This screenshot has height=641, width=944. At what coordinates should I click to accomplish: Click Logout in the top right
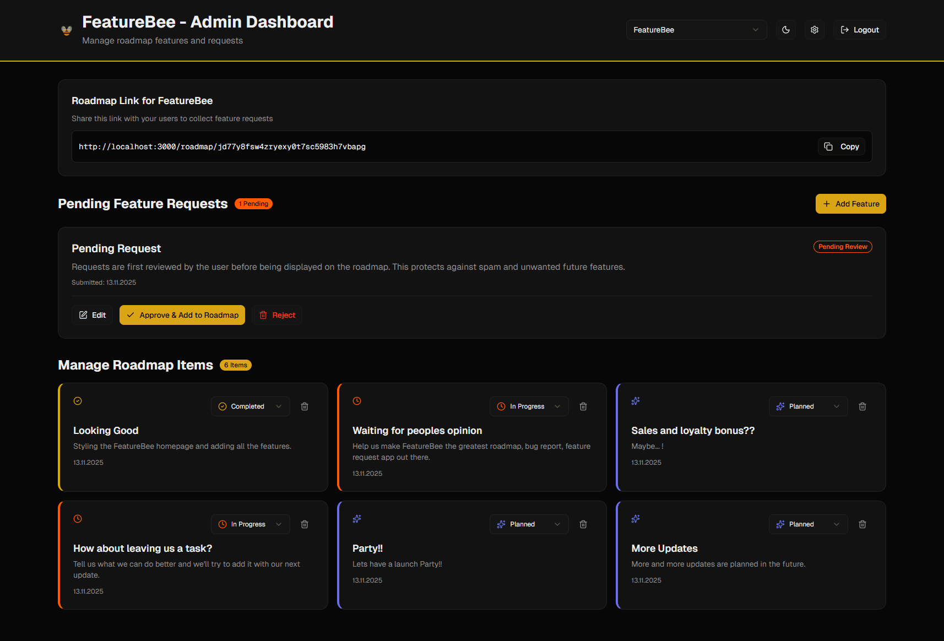[x=859, y=30]
